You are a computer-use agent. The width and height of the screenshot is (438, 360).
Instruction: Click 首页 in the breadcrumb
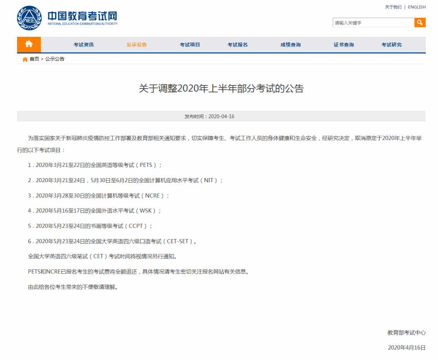[34, 59]
